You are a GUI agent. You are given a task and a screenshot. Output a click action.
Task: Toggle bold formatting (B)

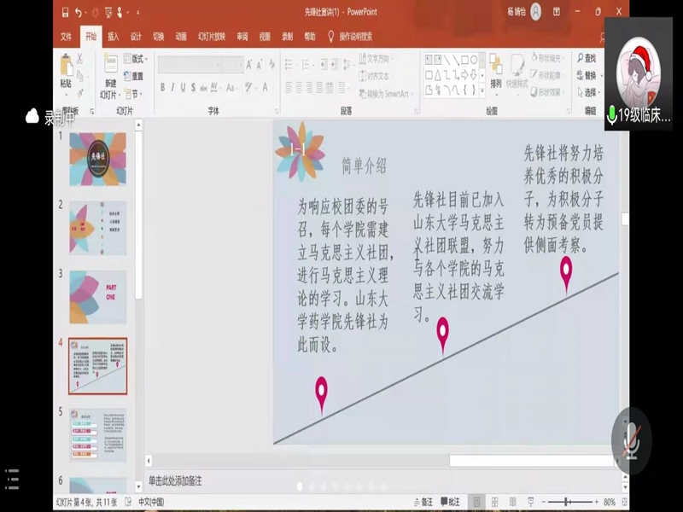(161, 88)
